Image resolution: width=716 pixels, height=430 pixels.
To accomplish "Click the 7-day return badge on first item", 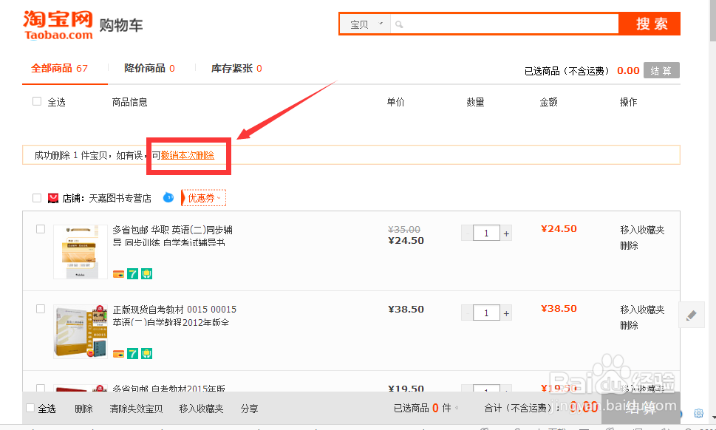I will click(x=132, y=273).
